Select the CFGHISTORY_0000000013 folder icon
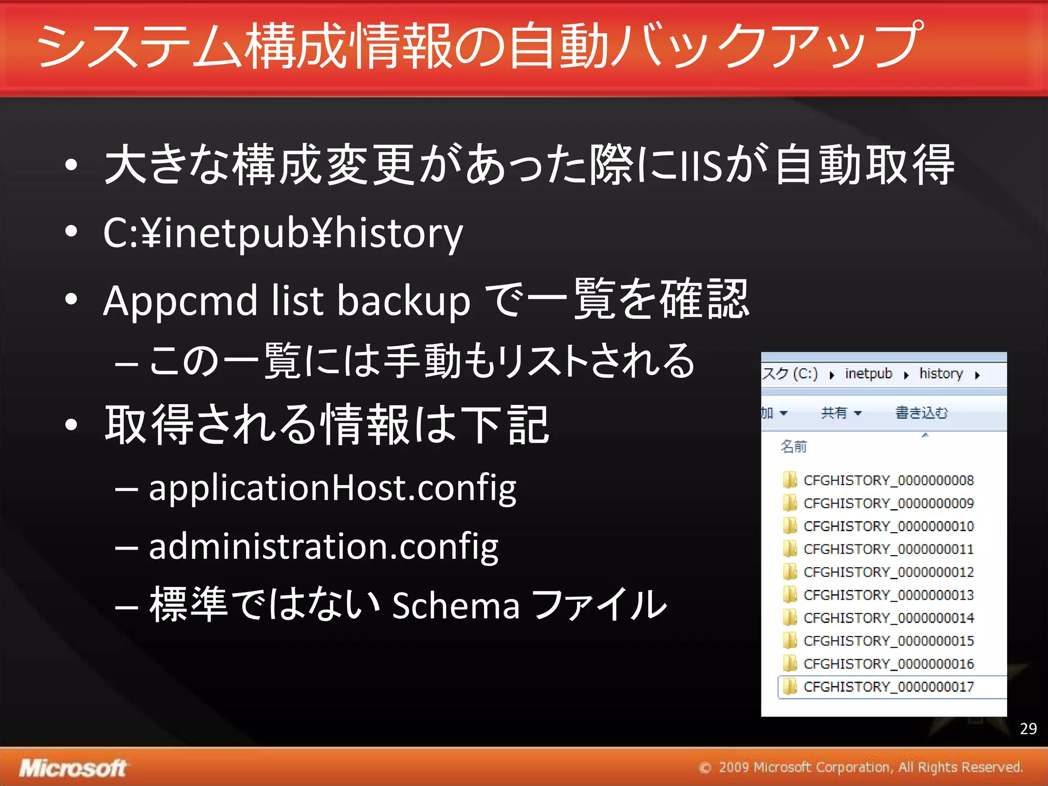 [x=790, y=595]
